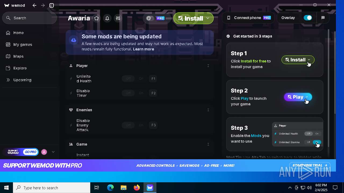
Task: Click Connect phone button
Action: point(248,18)
